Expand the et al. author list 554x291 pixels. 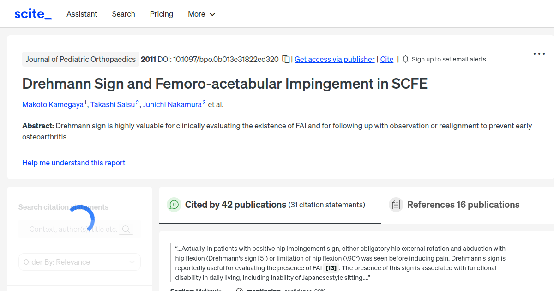pos(215,104)
